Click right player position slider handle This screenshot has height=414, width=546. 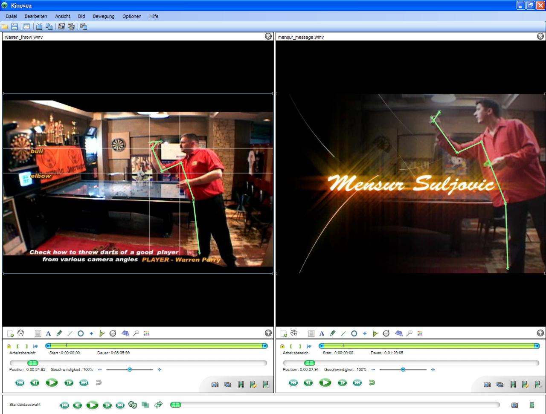tap(310, 363)
